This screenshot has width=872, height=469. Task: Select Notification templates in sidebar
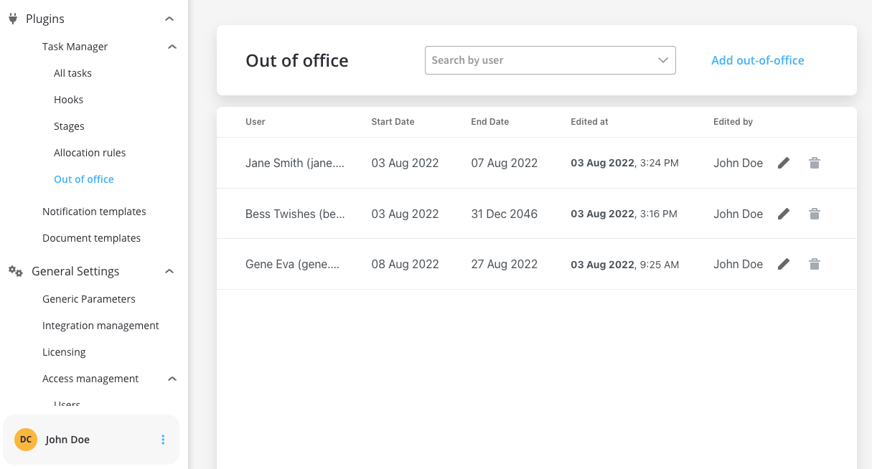coord(94,212)
